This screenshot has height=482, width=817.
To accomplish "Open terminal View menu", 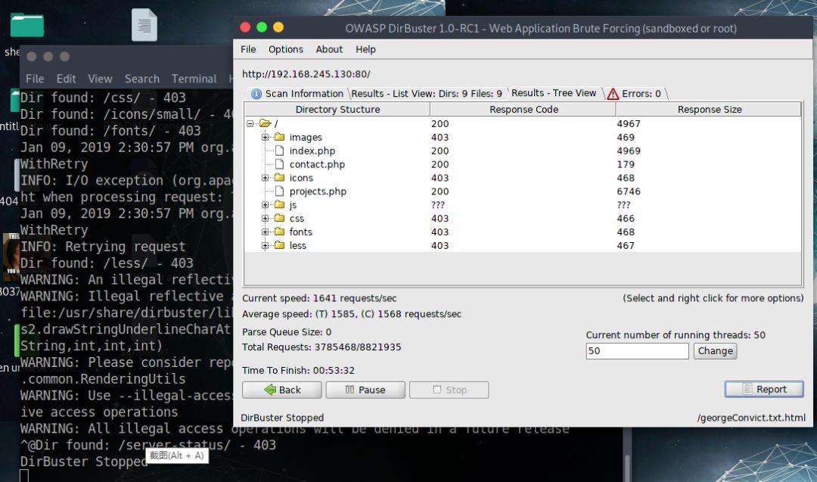I will (x=100, y=79).
